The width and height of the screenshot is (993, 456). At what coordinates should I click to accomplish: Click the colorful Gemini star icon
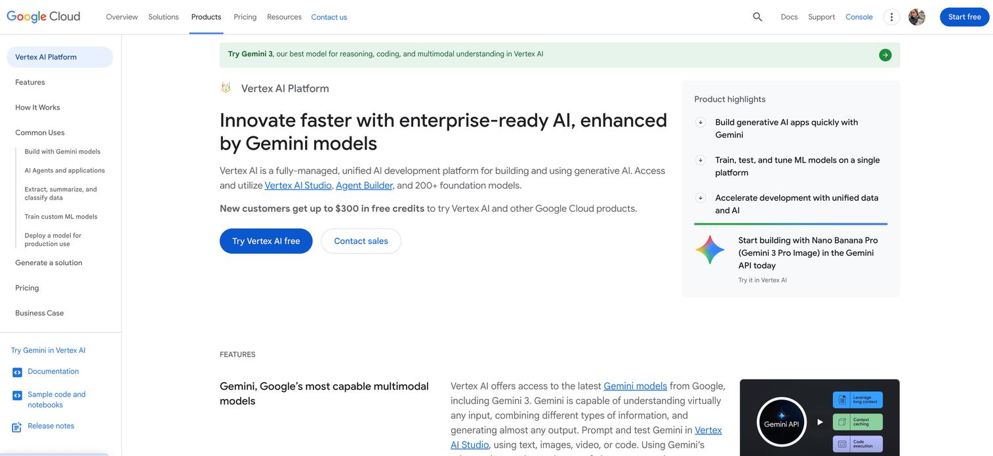(x=710, y=250)
